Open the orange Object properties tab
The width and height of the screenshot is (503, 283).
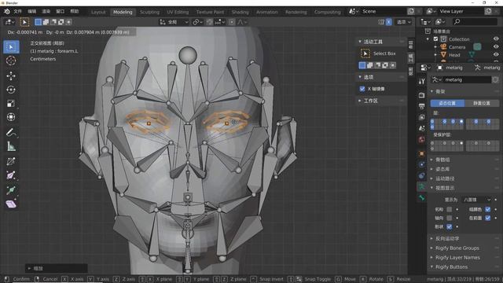pyautogui.click(x=421, y=154)
